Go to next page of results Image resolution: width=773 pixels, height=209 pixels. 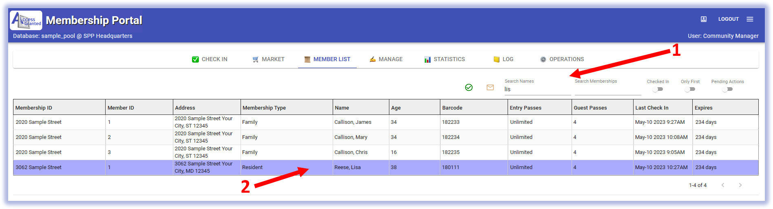740,185
